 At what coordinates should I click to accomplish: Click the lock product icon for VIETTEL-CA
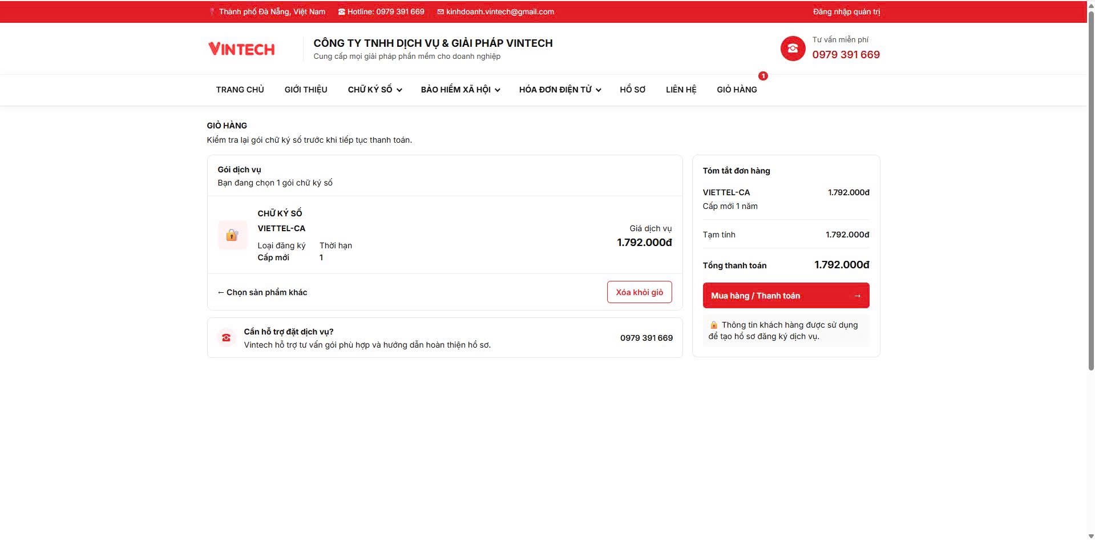[x=232, y=235]
